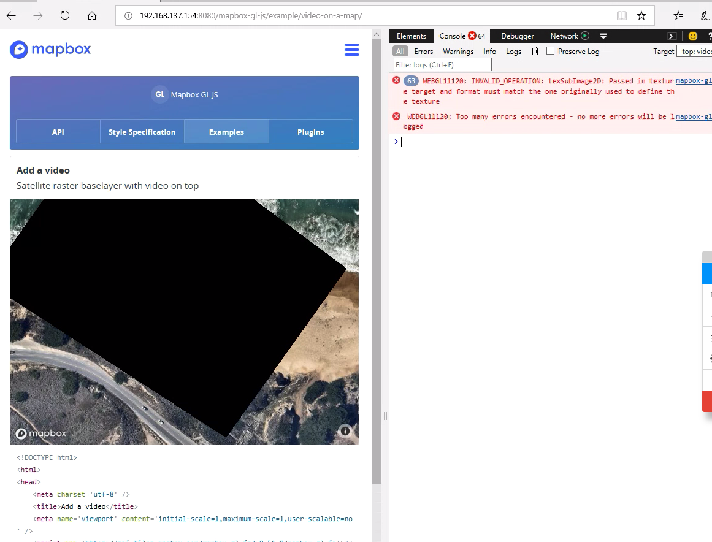Open the page's hamburger navigation menu
Viewport: 712px width, 542px height.
352,50
